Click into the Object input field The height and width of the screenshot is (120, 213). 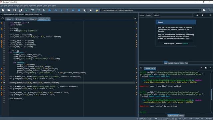(176, 15)
